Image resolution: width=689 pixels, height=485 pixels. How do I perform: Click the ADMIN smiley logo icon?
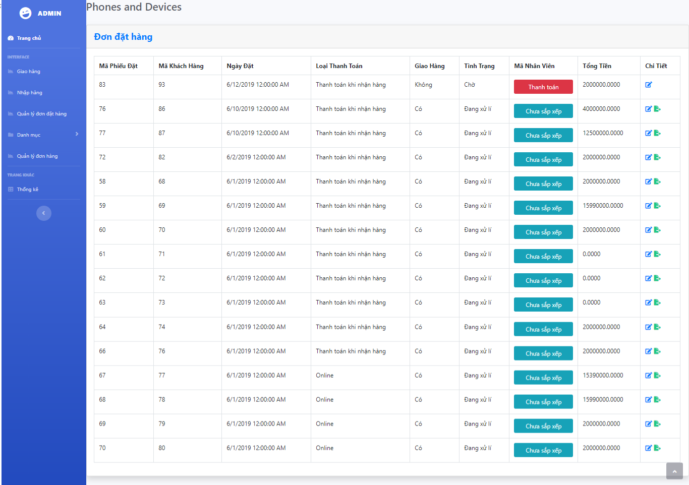pos(25,13)
